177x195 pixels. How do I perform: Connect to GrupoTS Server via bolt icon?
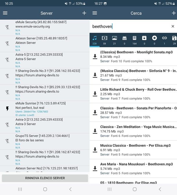[x=7, y=141]
